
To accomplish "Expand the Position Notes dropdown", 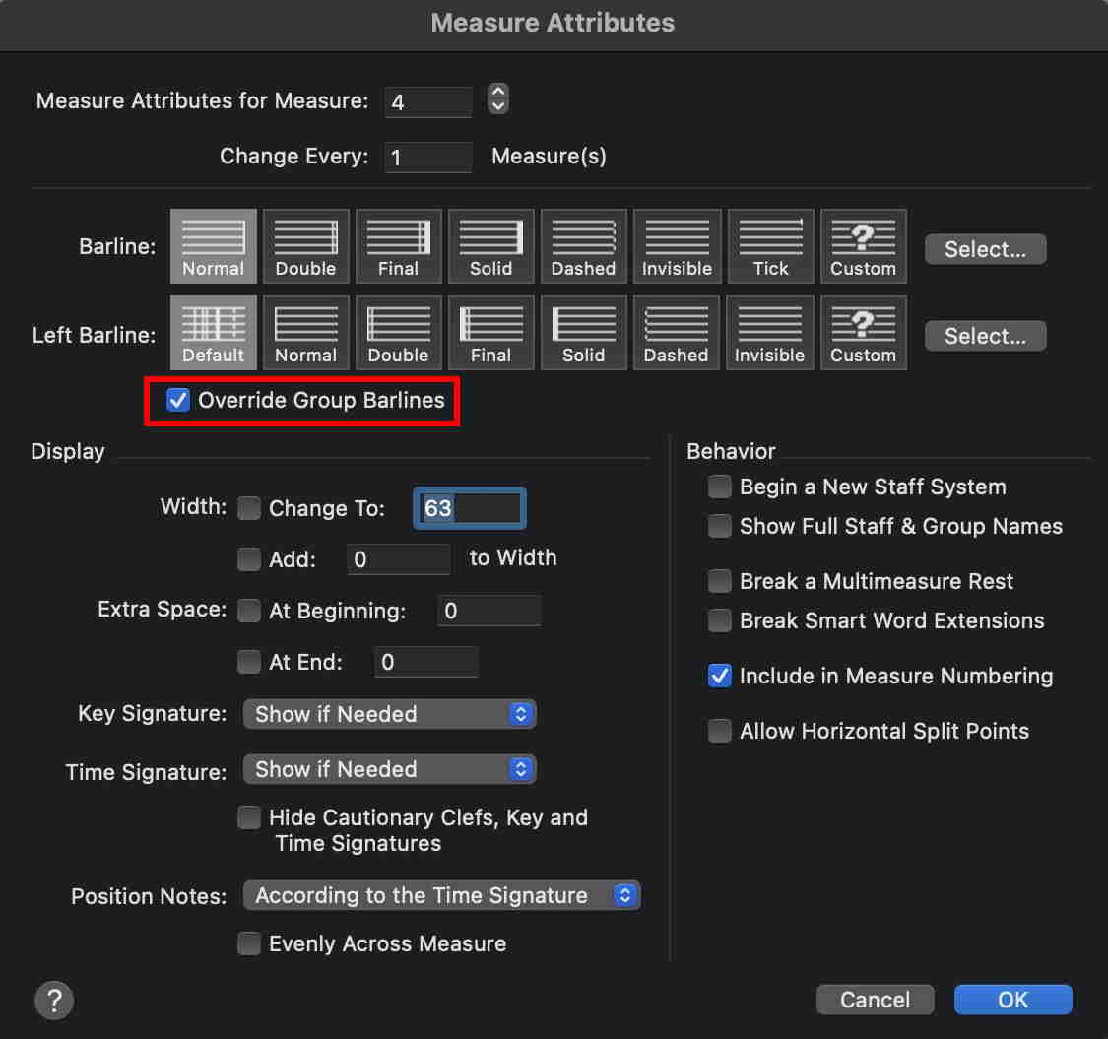I will tap(441, 895).
